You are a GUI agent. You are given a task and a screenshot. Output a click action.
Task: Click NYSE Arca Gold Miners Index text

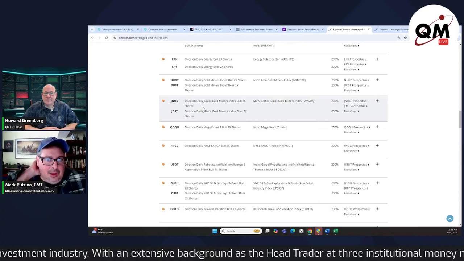[279, 80]
